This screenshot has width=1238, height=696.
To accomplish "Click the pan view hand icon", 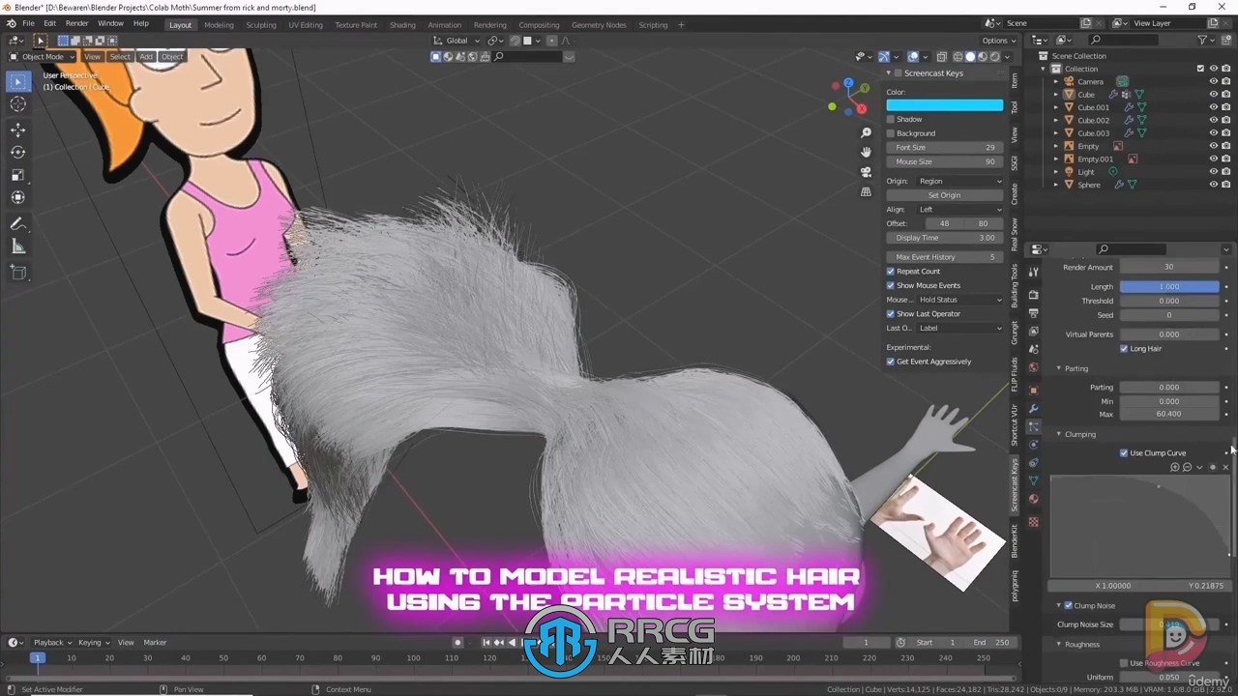I will (866, 152).
